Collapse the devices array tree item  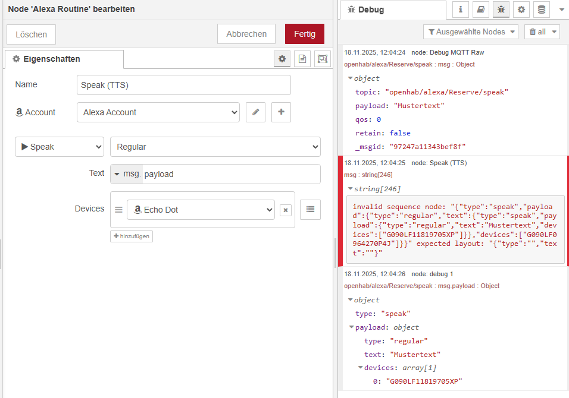[x=361, y=368]
